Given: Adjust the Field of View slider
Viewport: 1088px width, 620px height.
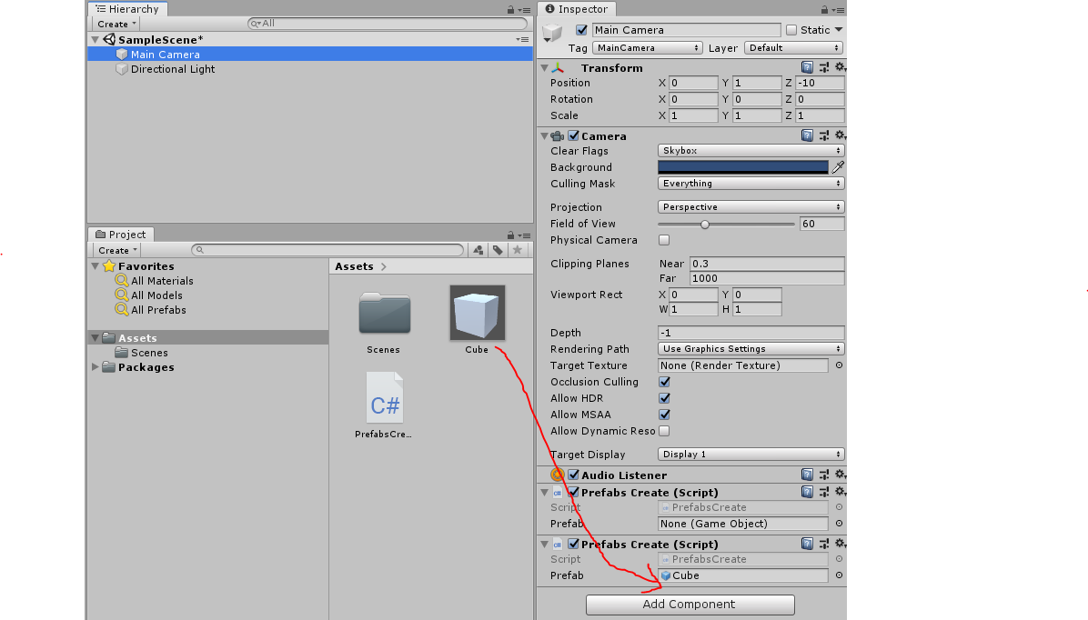Looking at the screenshot, I should point(706,224).
